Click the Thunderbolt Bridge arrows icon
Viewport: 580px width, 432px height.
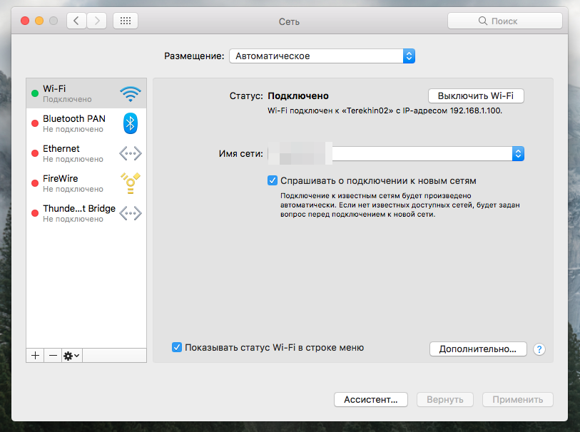131,213
